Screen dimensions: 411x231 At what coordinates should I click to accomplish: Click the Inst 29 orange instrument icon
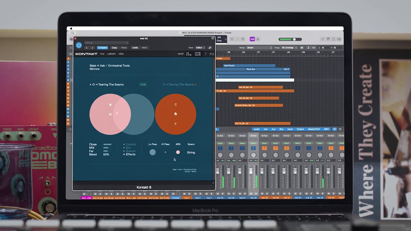point(264,148)
